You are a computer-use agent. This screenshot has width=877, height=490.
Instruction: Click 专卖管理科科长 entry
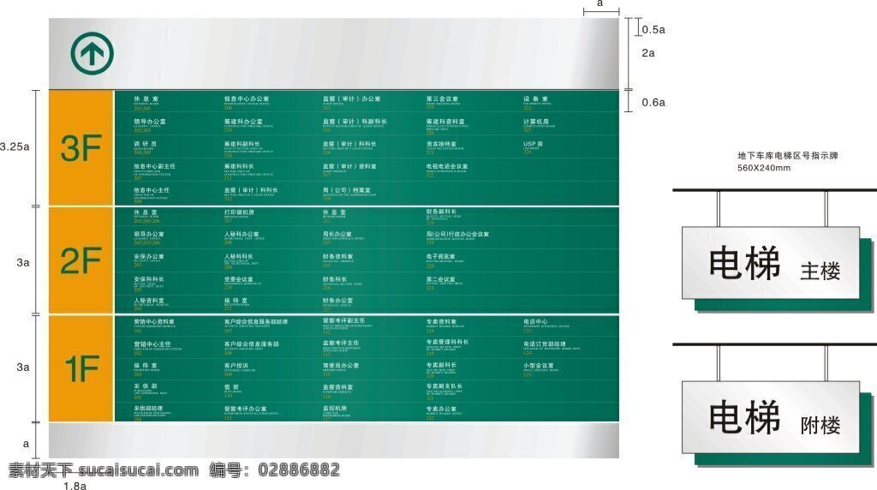tap(447, 343)
